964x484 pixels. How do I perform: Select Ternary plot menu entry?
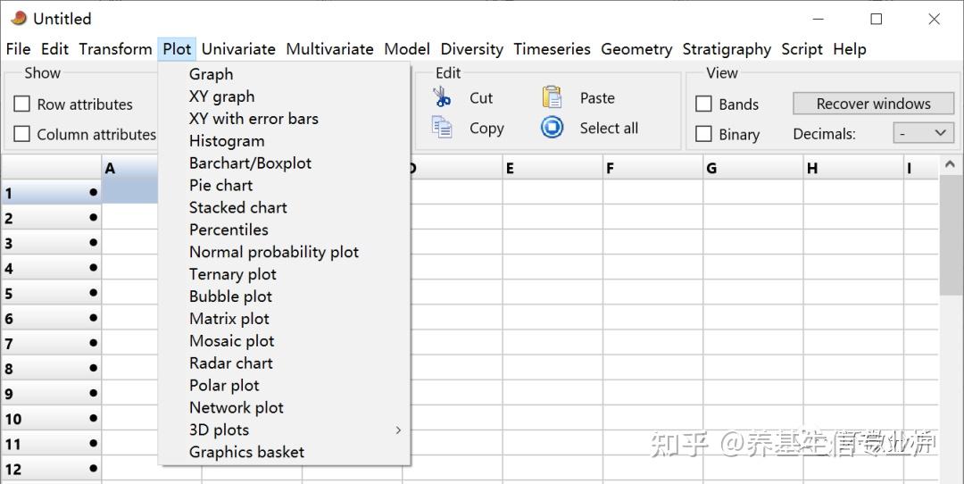[x=233, y=274]
